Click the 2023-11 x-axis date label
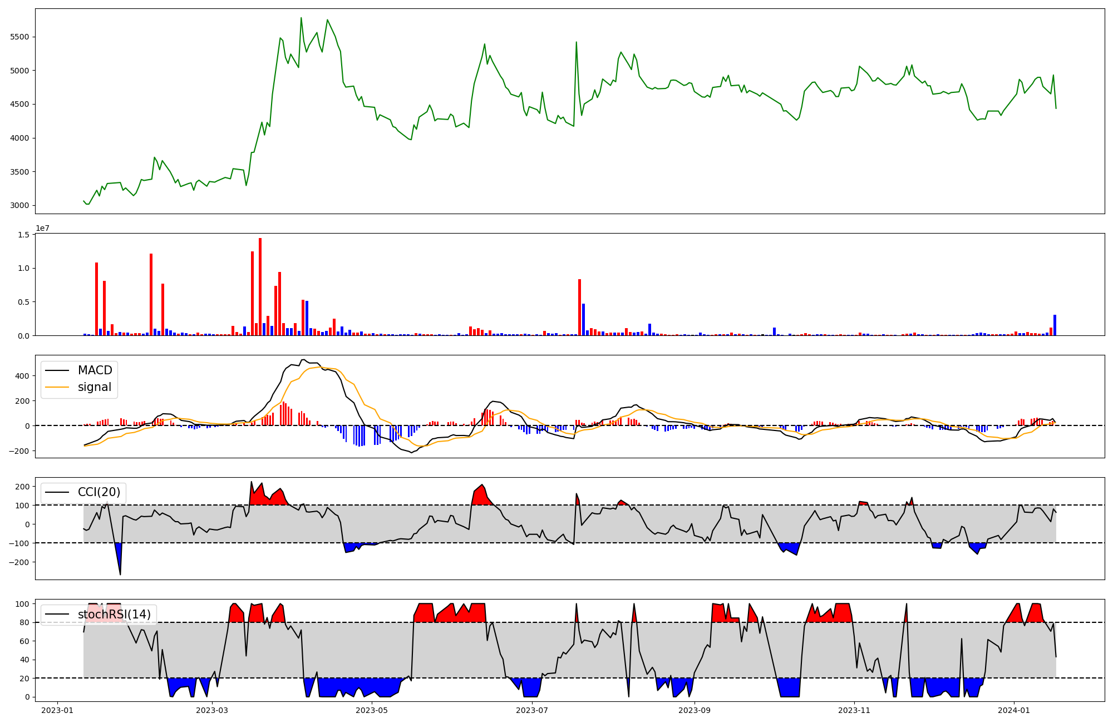The width and height of the screenshot is (1113, 723). point(854,710)
